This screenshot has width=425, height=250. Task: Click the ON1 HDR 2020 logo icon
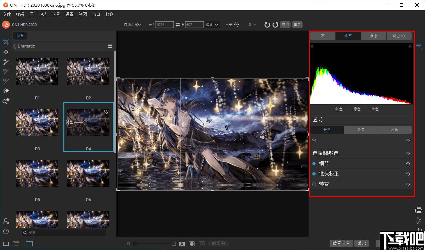pos(6,24)
